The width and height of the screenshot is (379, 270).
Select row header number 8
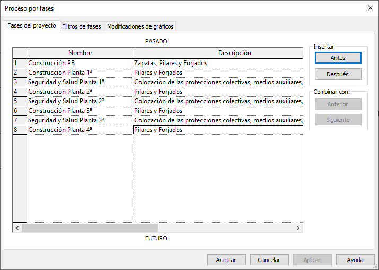19,130
